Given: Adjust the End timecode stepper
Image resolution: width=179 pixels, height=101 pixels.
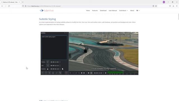Looking at the screenshot, I should tap(60, 65).
